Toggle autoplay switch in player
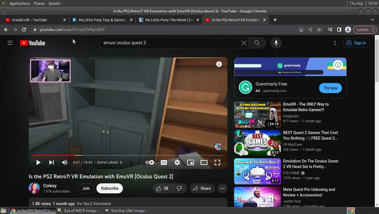379x214 pixels. click(150, 162)
